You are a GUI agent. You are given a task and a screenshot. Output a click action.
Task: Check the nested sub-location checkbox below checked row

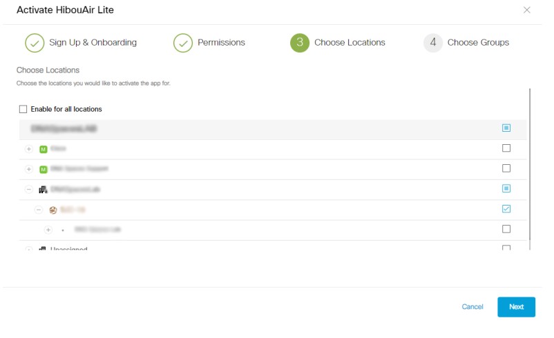click(x=506, y=229)
